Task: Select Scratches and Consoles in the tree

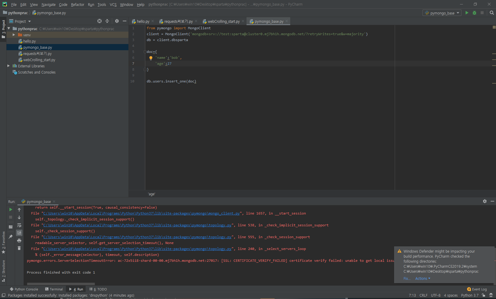Action: pyautogui.click(x=37, y=72)
